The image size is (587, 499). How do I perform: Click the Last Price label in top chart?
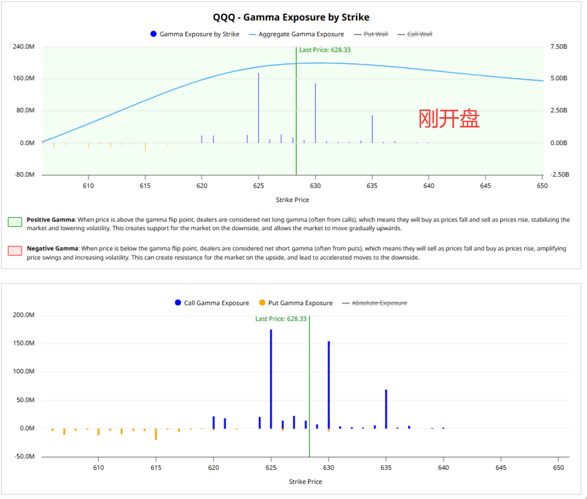pos(325,50)
